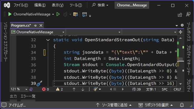Click CRLF line ending indicator
Viewport: 194px width, 109px height.
(177, 89)
